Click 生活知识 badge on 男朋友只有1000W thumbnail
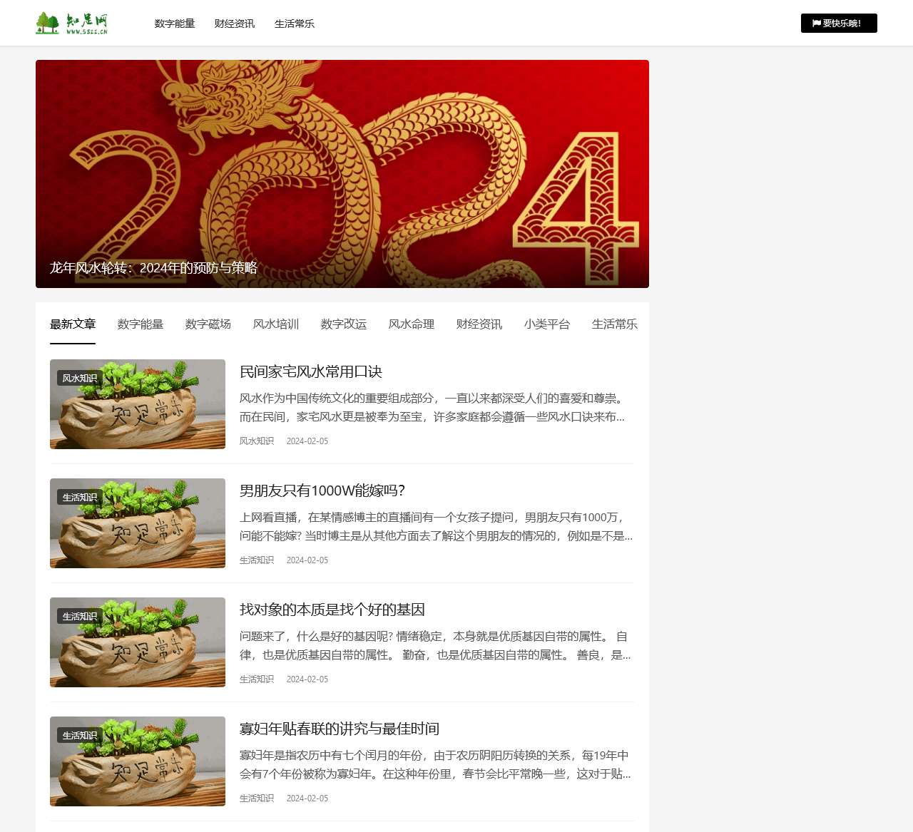Image resolution: width=913 pixels, height=832 pixels. pos(80,498)
